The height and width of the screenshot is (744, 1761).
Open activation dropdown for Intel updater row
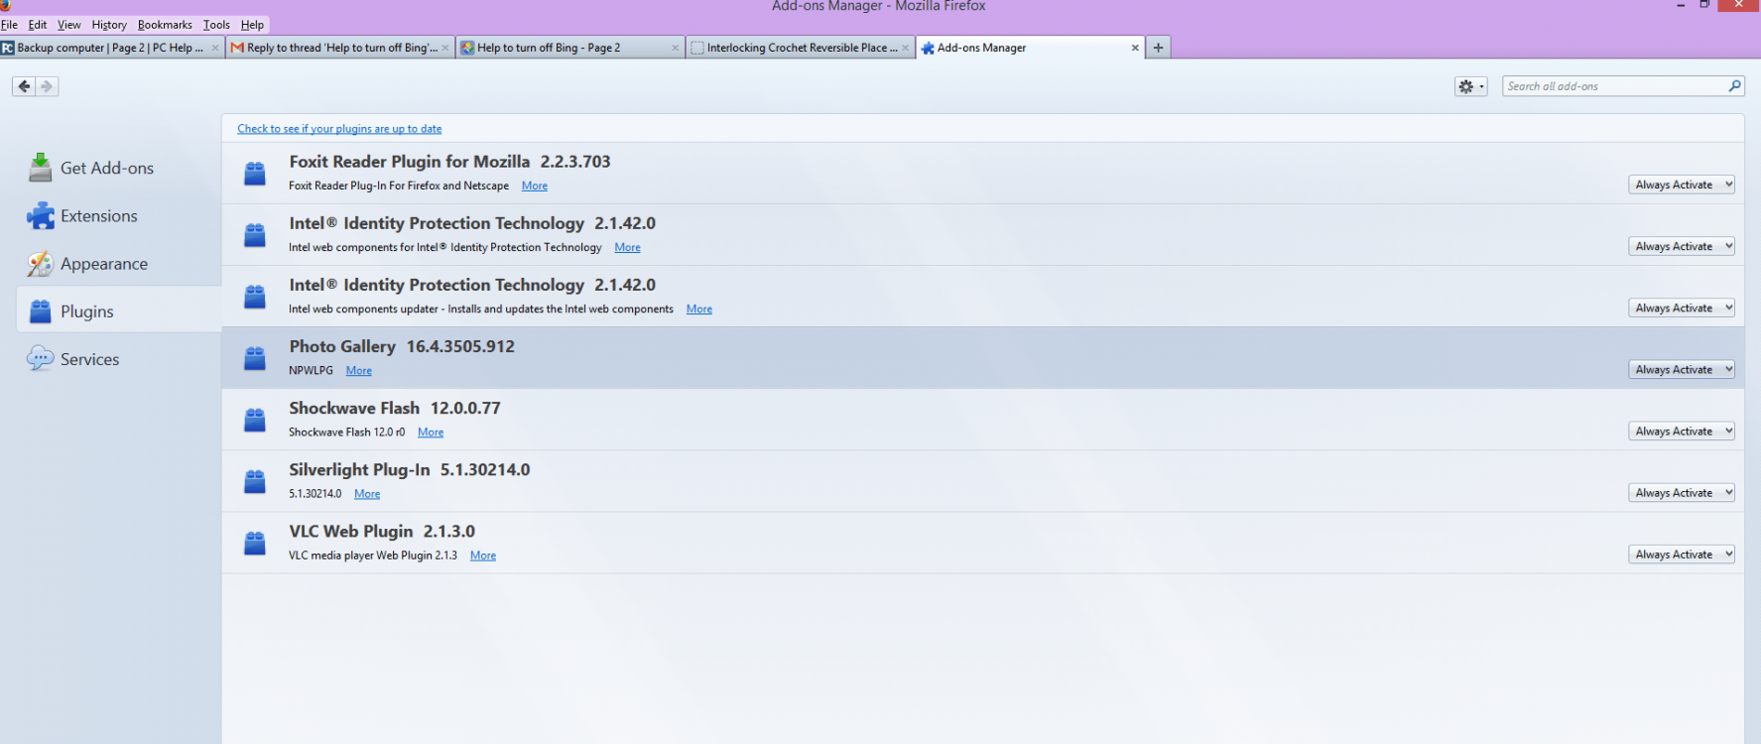(x=1681, y=308)
